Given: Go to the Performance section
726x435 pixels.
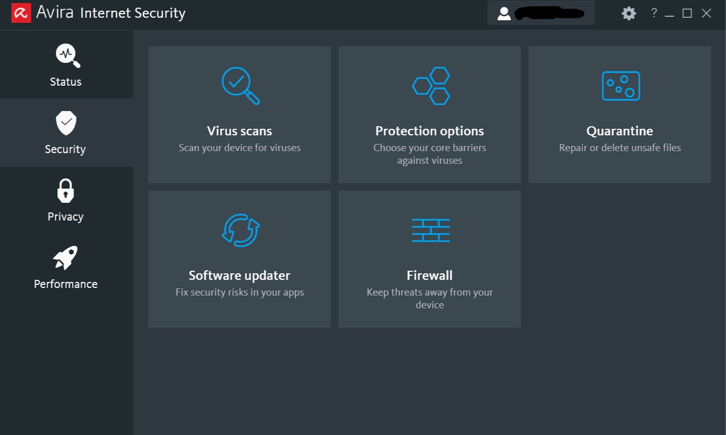Looking at the screenshot, I should point(66,268).
